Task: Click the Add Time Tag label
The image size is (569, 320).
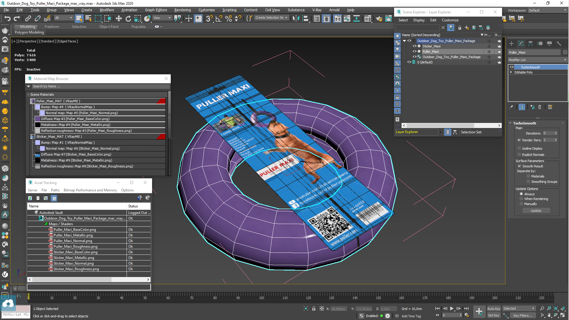Action: (x=411, y=316)
